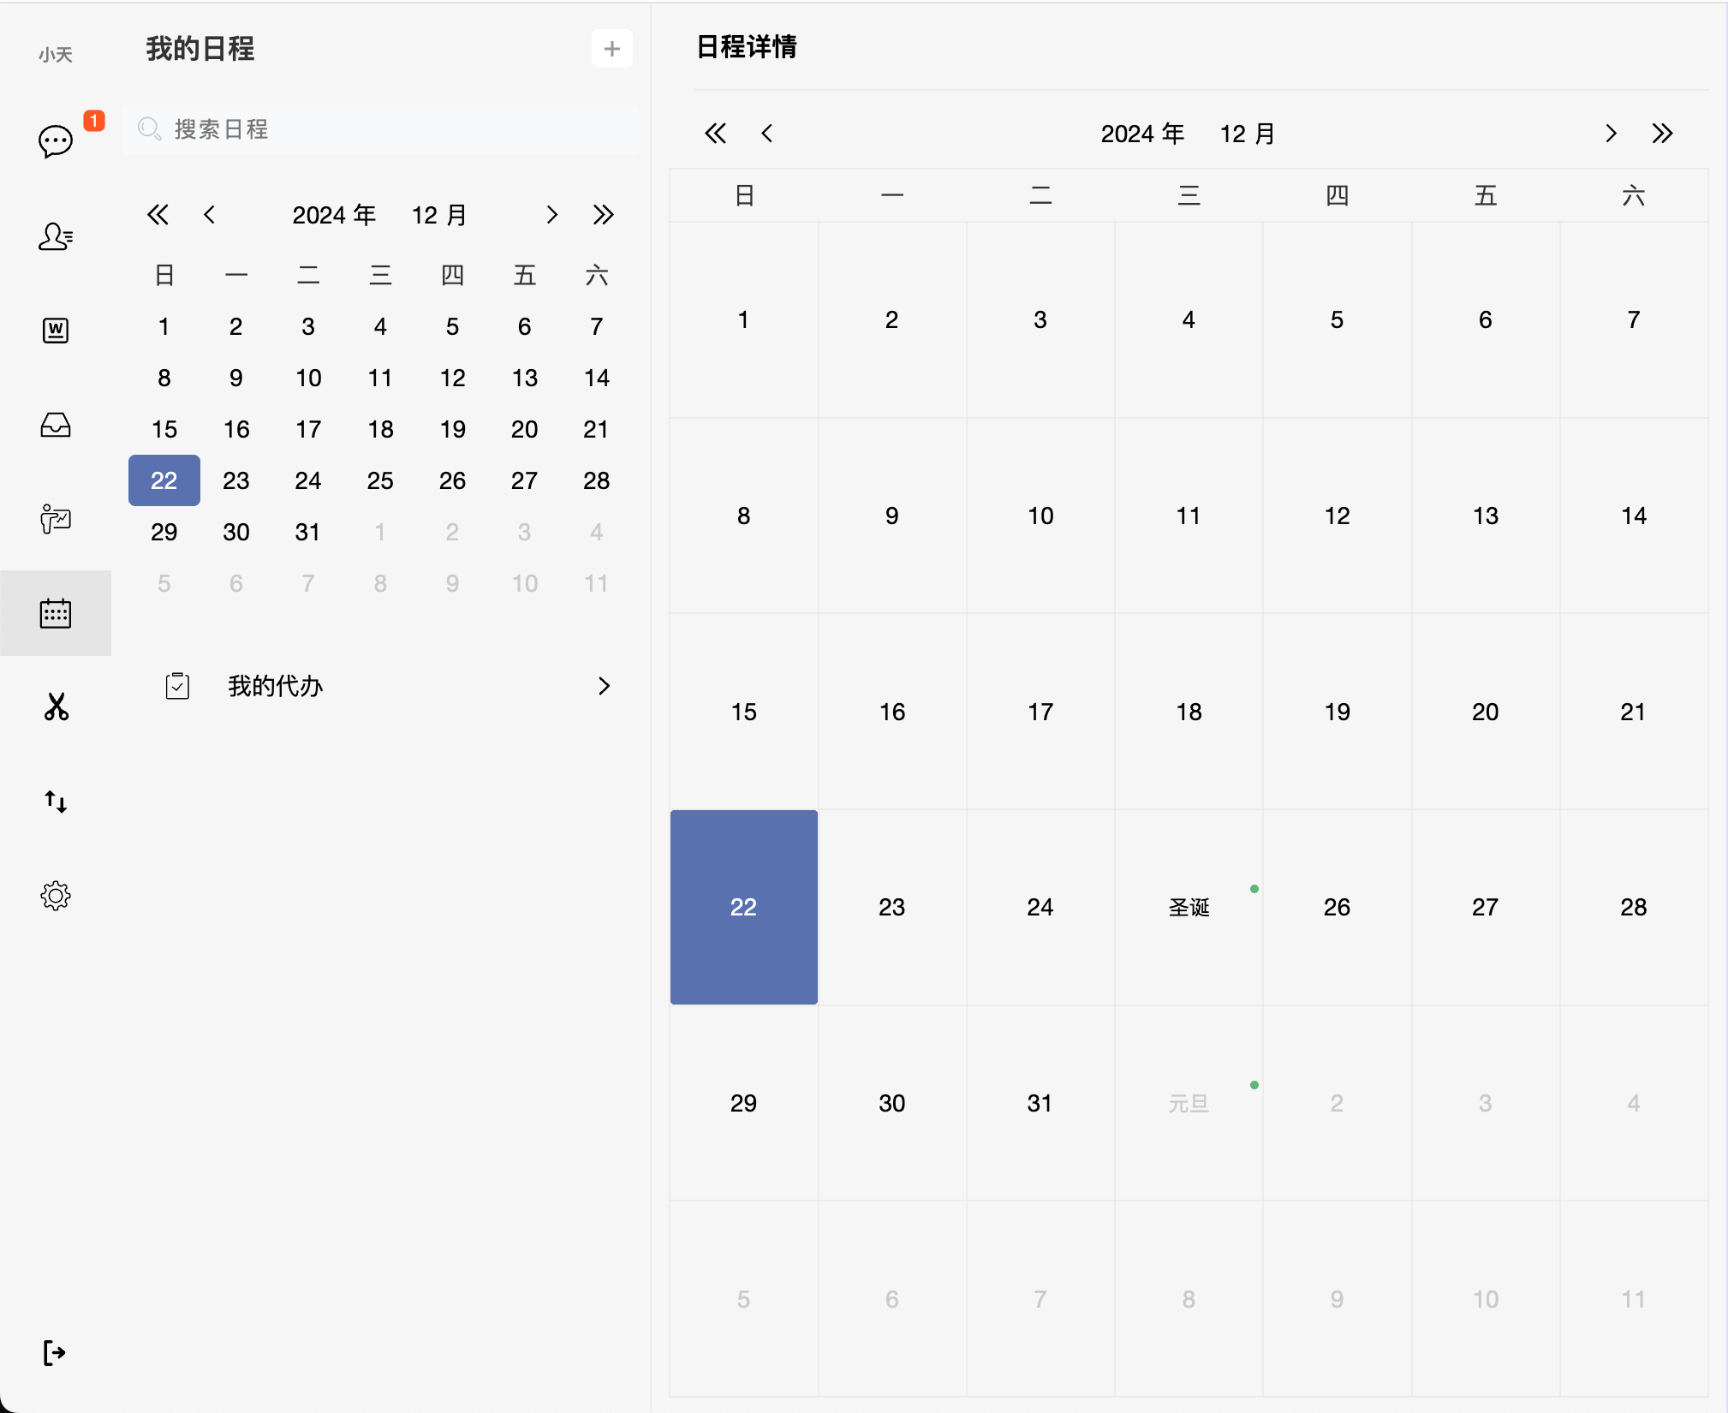The height and width of the screenshot is (1413, 1728).
Task: Select day 7 cell in details calendar first row
Action: [x=1634, y=319]
